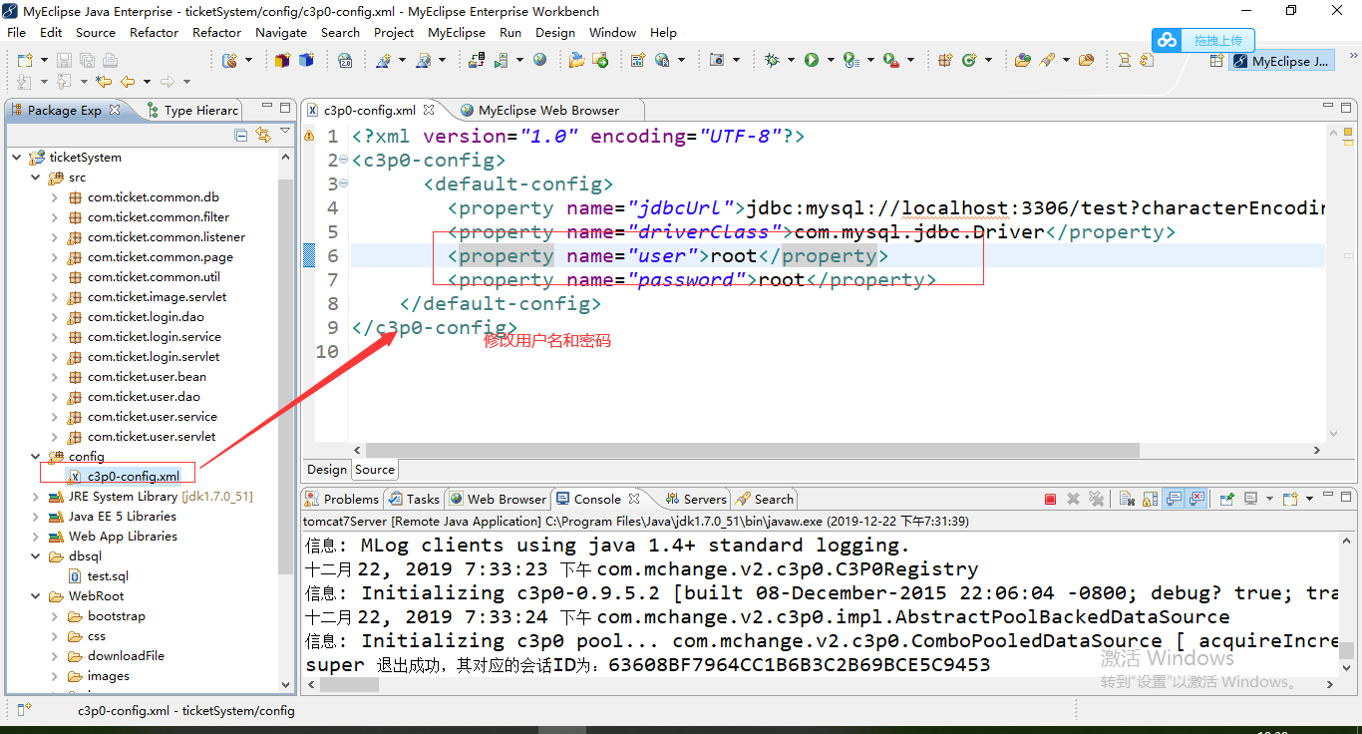Viewport: 1362px width, 734px height.
Task: Open the Open Console dropdown arrow
Action: point(1308,499)
